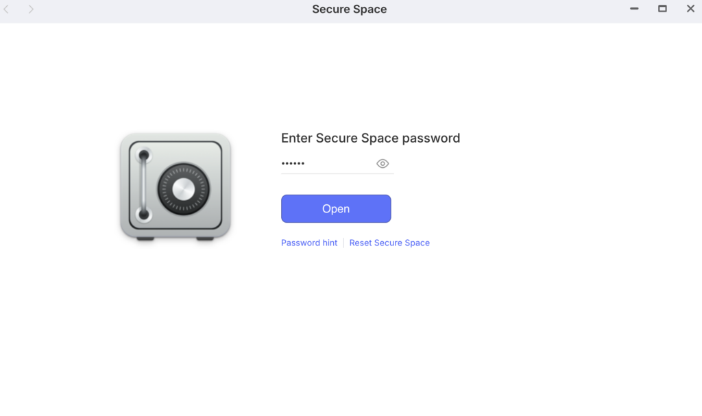Click the combination dial on the safe

182,187
